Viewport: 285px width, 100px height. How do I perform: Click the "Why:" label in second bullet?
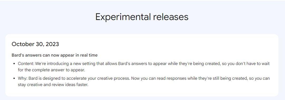tap(22, 78)
